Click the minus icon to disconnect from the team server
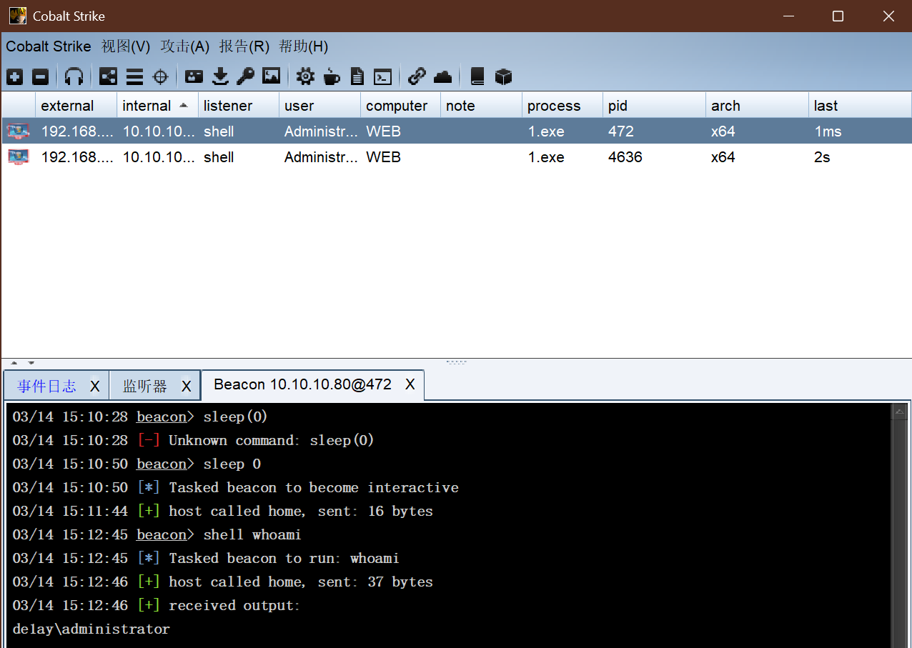 coord(41,76)
